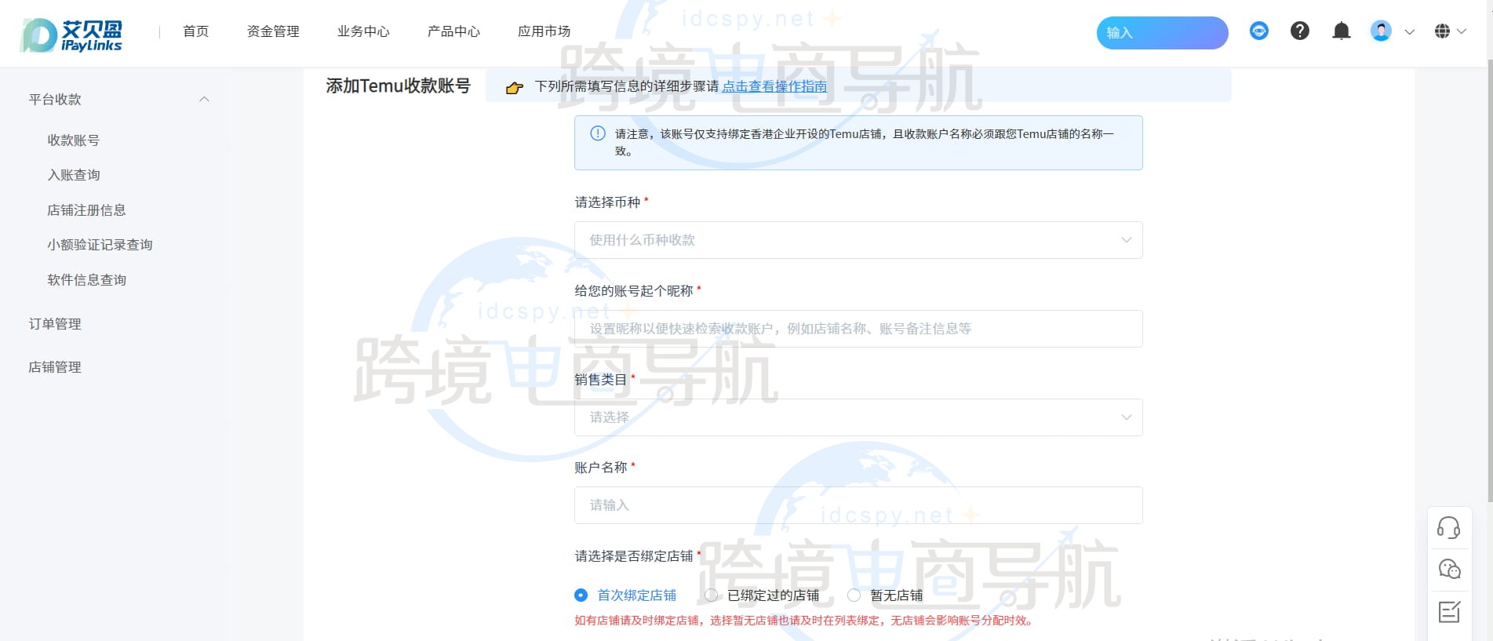Open 业务中心 menu
The width and height of the screenshot is (1493, 641).
tap(363, 31)
